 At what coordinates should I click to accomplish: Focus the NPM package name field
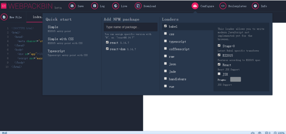(130, 27)
